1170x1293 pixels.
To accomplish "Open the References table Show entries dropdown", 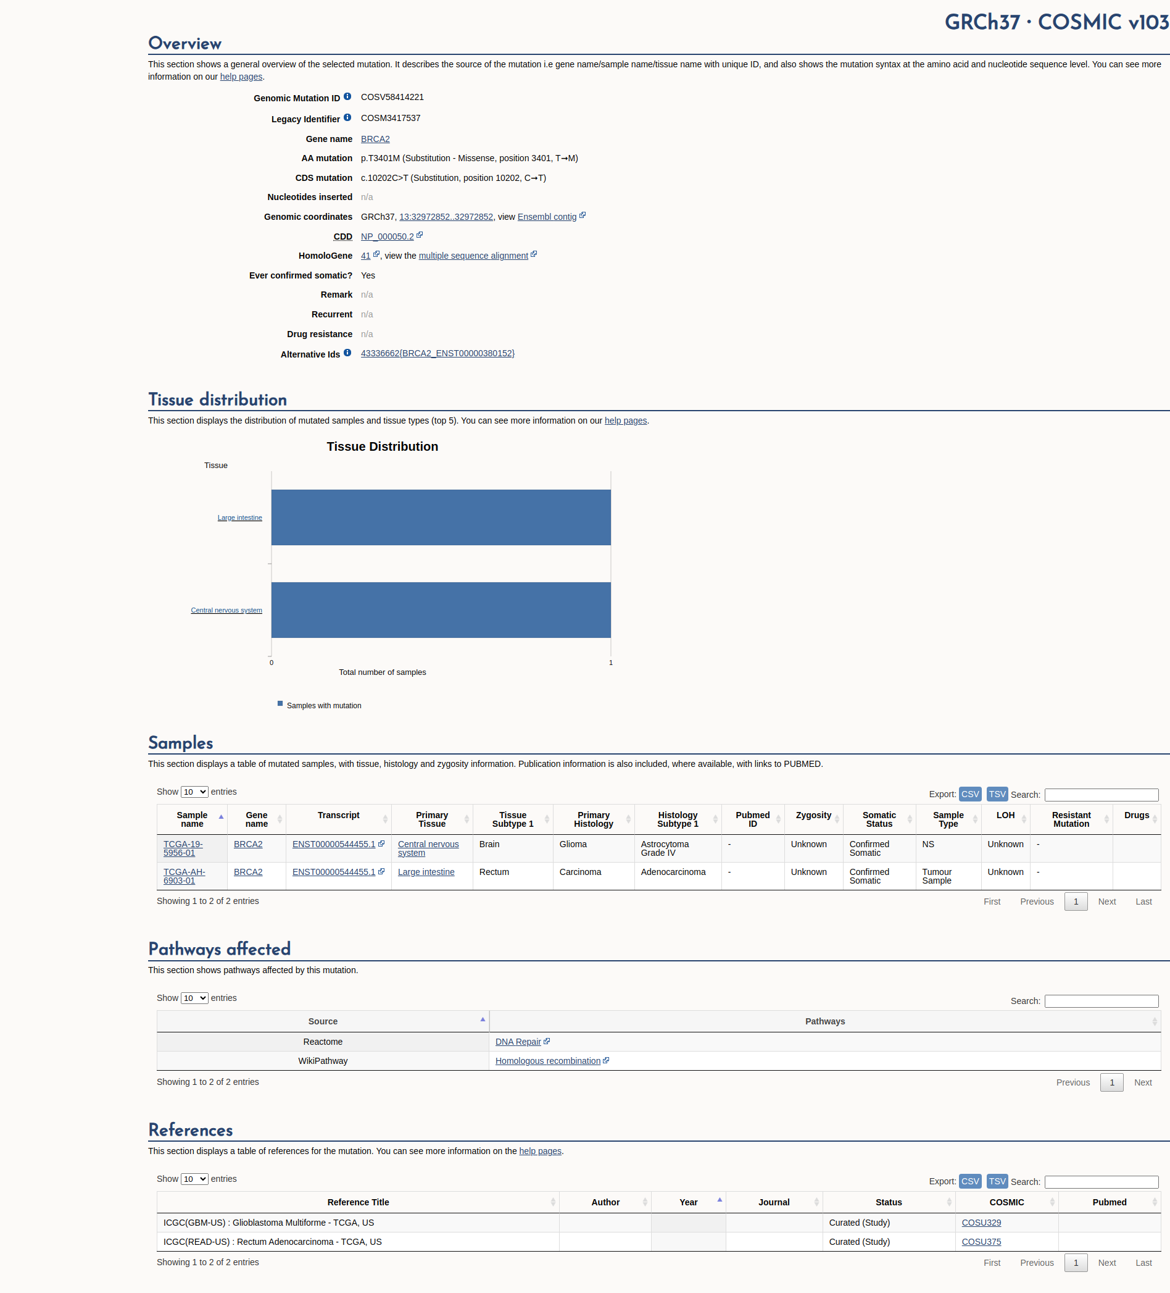I will coord(194,1179).
